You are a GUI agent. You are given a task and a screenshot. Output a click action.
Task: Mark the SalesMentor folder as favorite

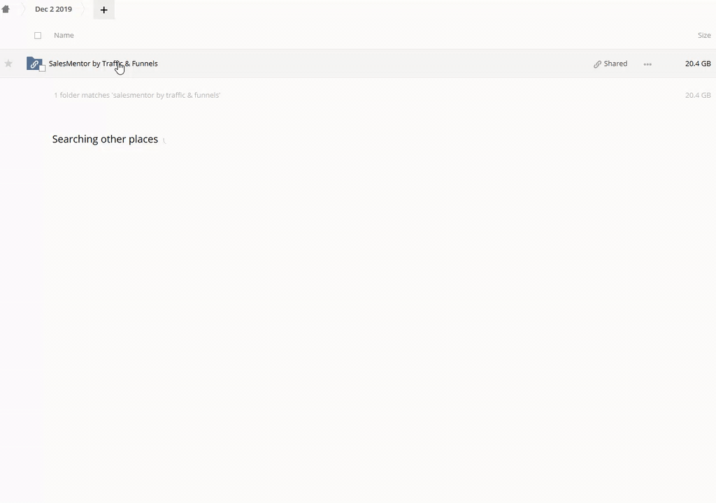(8, 64)
